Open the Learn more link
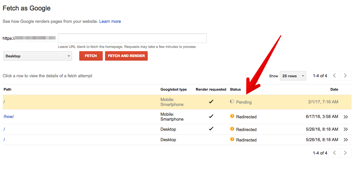This screenshot has height=177, width=362. point(110,22)
